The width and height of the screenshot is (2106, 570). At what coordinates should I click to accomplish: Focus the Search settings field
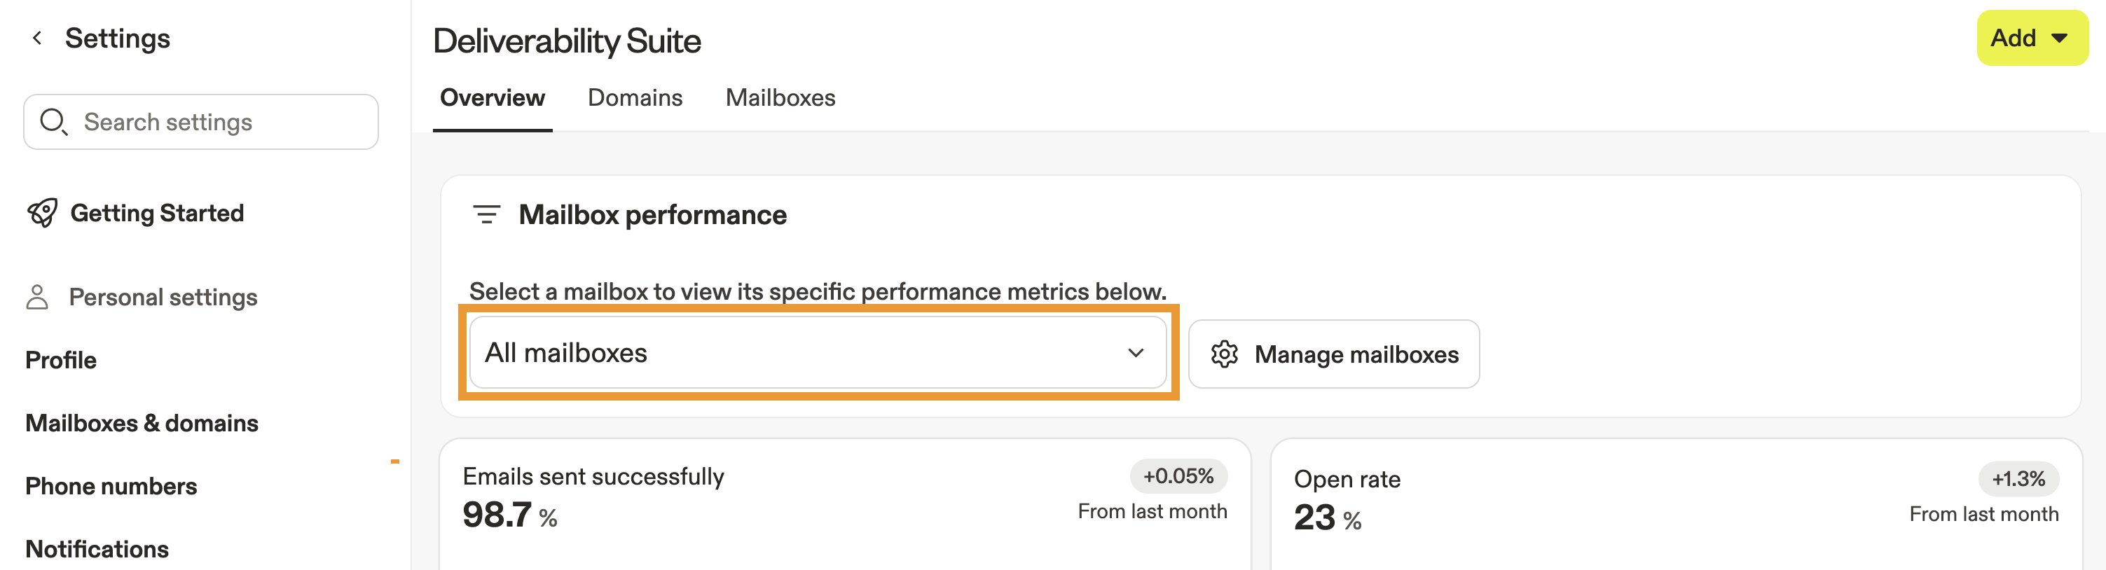pos(221,122)
